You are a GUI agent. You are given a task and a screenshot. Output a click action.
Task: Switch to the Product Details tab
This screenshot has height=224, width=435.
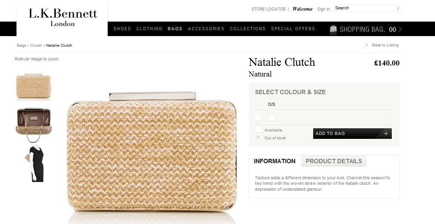tap(334, 161)
